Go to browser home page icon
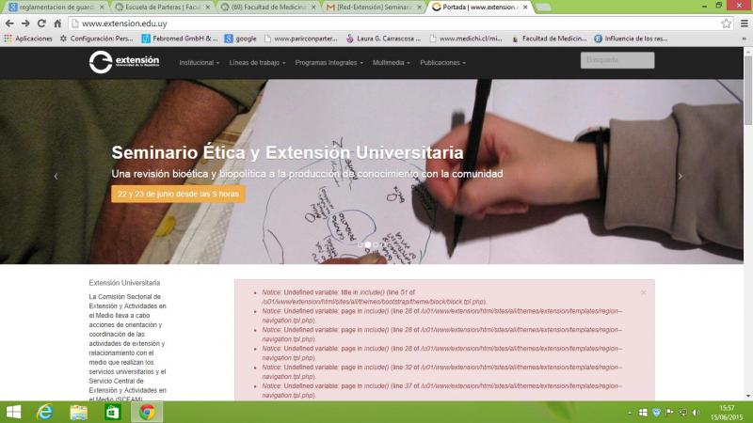753x423 pixels. click(58, 23)
